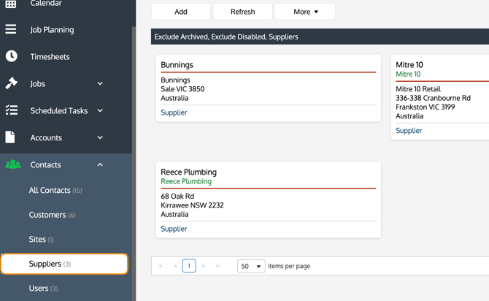Click the green Contacts people icon
The image size is (489, 301).
(x=12, y=165)
